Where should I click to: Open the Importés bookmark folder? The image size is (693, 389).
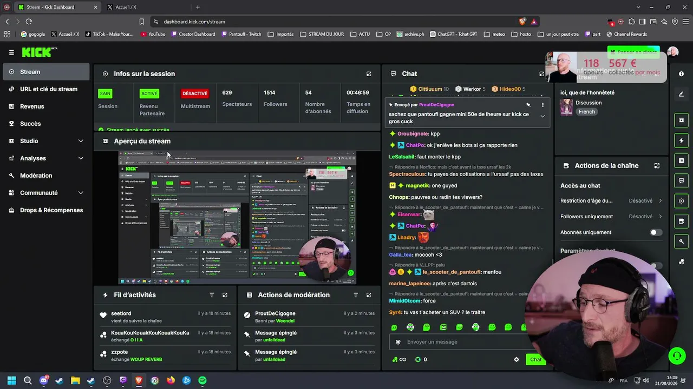pos(280,34)
